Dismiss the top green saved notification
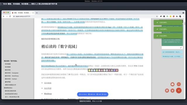187x105 pixels. point(168,22)
